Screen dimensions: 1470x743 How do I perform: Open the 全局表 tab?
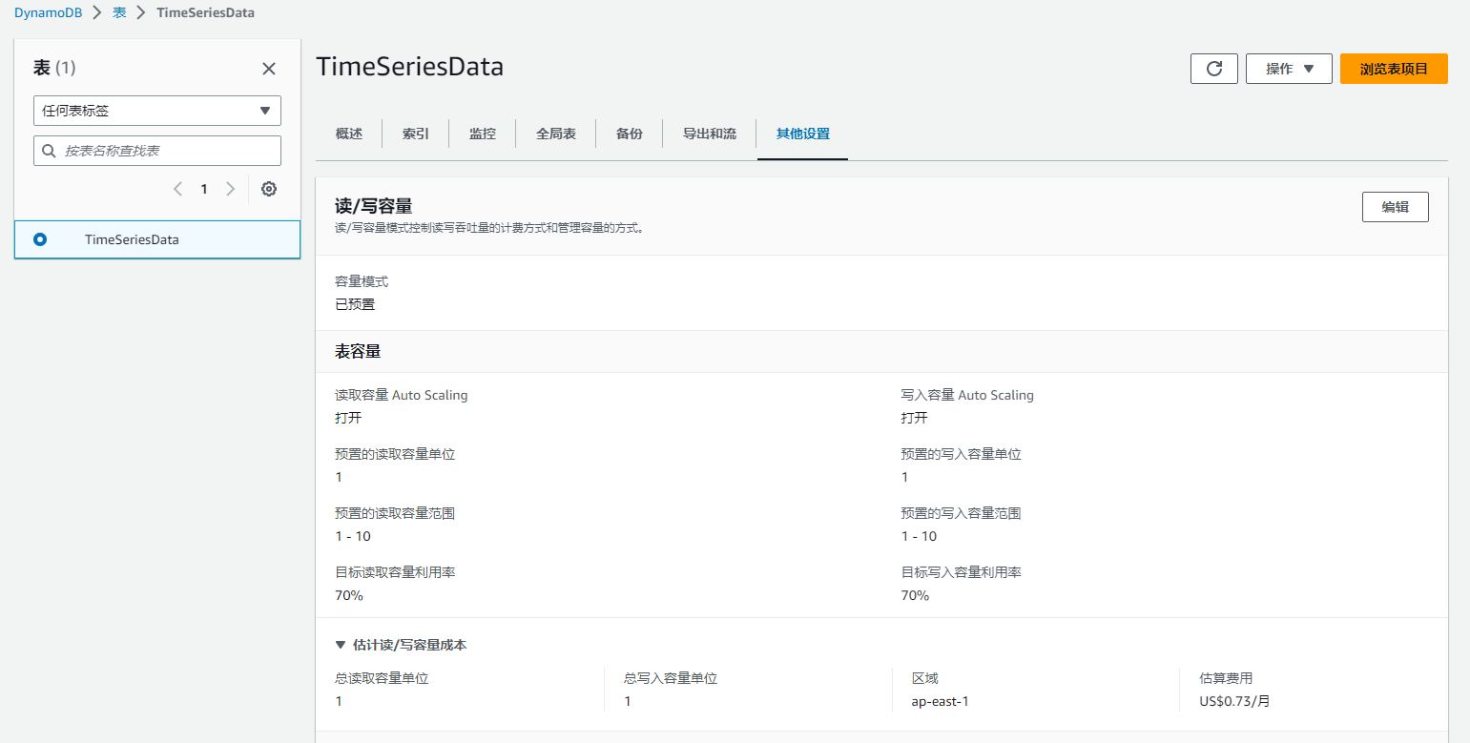click(556, 134)
